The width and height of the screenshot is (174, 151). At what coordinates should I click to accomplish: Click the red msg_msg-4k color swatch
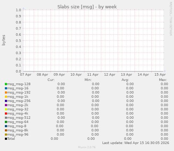point(6,114)
